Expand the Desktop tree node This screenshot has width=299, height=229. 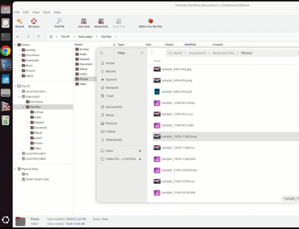click(x=19, y=50)
